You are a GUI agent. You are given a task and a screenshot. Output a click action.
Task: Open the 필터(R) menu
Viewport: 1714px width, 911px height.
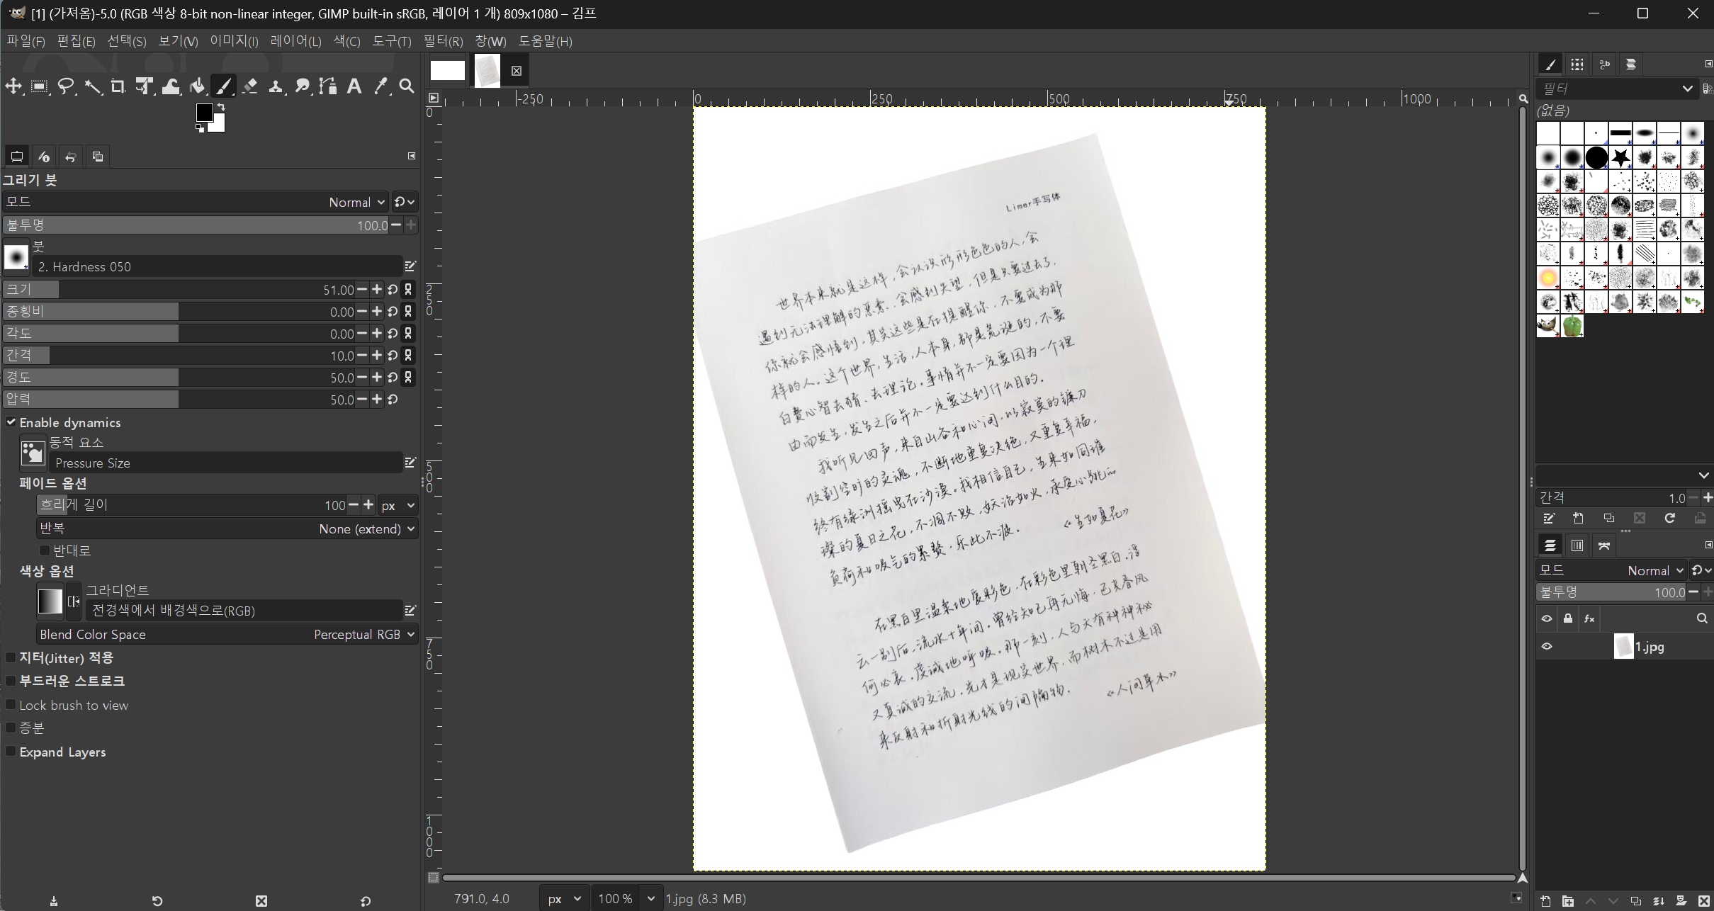click(x=443, y=41)
